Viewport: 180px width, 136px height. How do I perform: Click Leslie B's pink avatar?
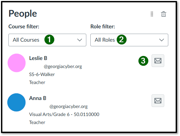(16, 63)
